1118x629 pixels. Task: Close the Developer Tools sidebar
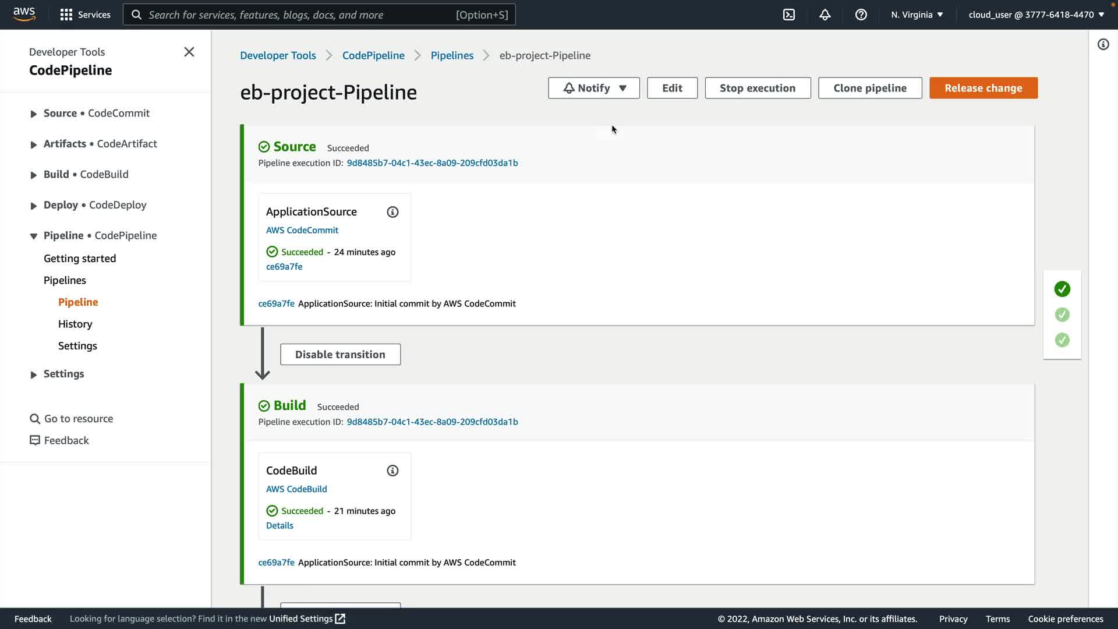[x=189, y=52]
